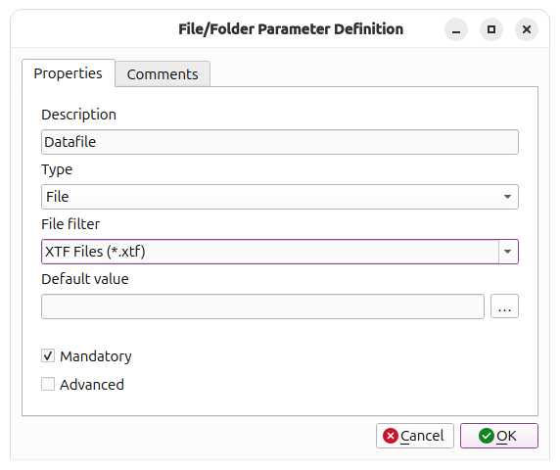Screen dimensions: 560x470
Task: Select the Properties tab
Action: click(69, 73)
